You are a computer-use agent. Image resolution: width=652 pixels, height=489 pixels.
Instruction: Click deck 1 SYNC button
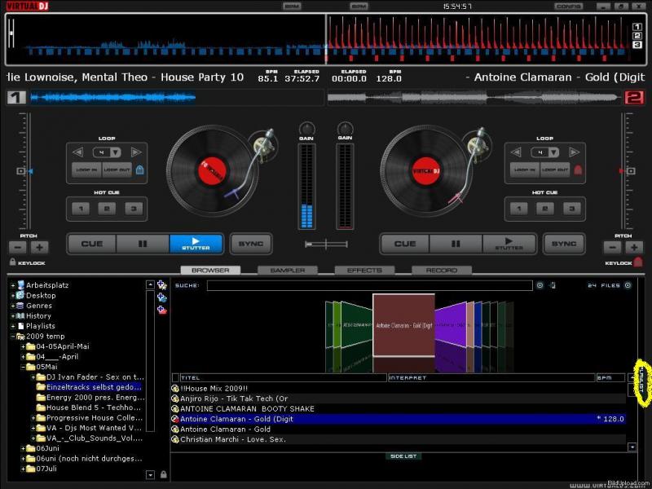[x=251, y=244]
